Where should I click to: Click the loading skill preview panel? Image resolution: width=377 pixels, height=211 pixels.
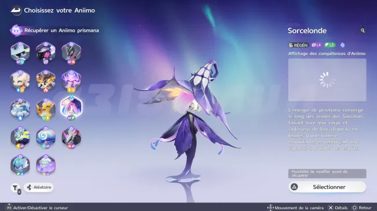click(x=327, y=80)
